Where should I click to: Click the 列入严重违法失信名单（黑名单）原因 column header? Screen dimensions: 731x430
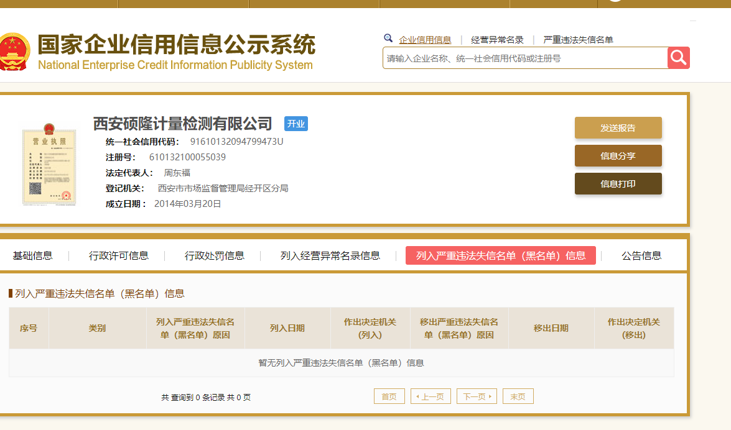click(x=195, y=328)
